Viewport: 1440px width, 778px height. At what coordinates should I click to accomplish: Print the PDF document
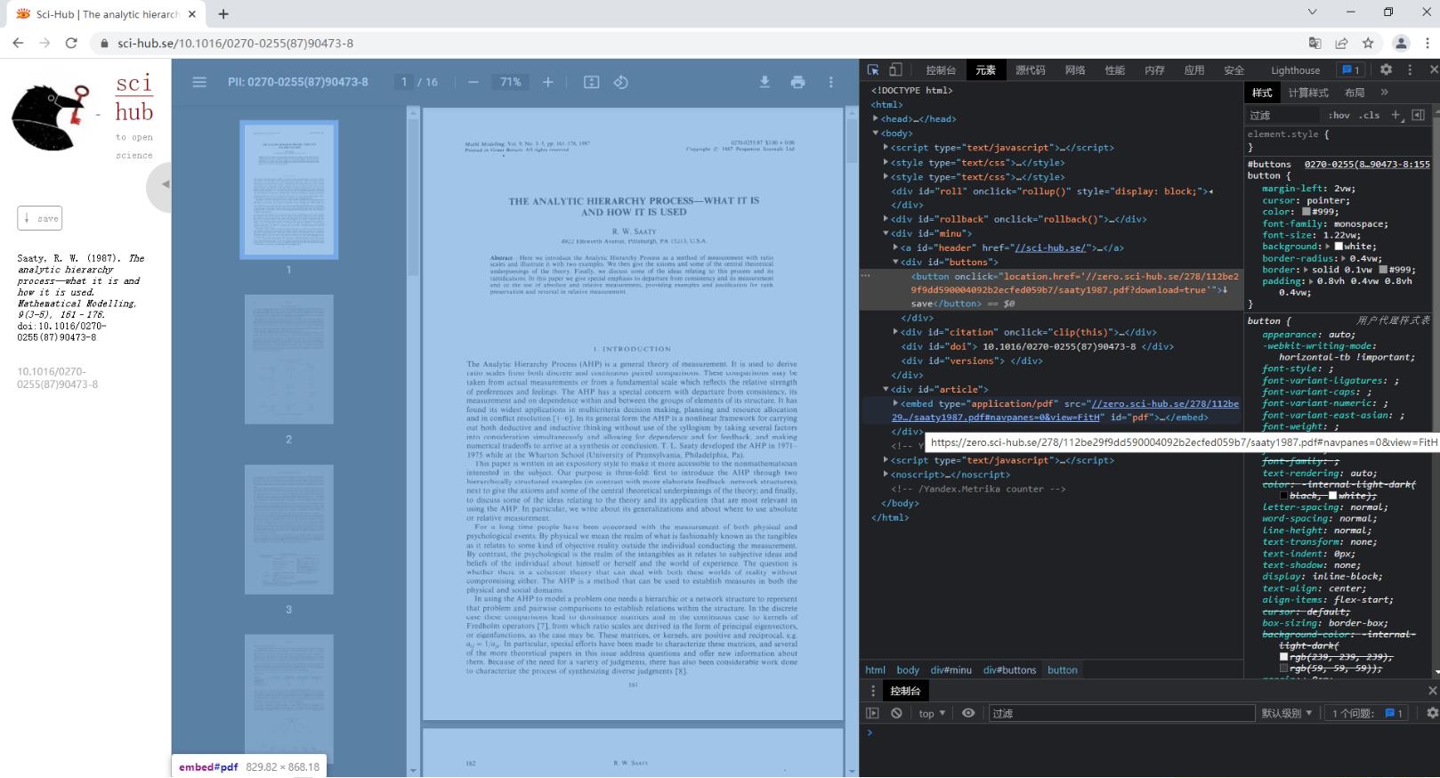[797, 82]
